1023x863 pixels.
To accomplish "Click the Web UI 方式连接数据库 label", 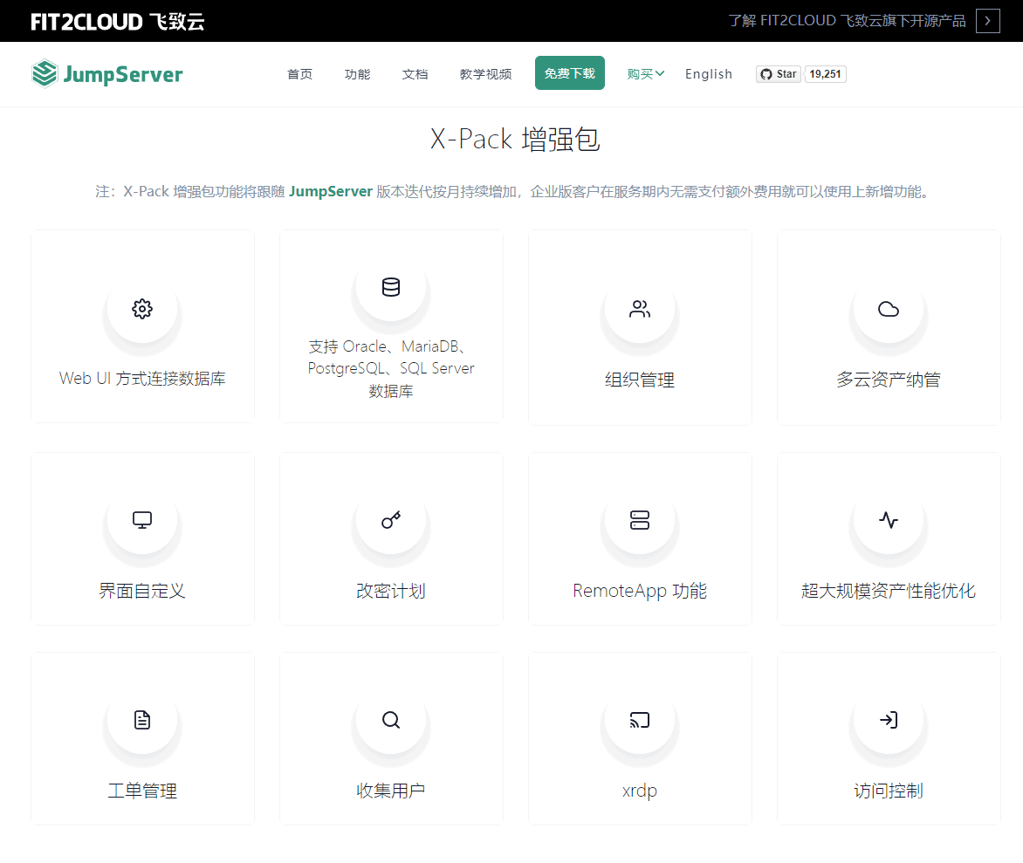I will (x=142, y=379).
